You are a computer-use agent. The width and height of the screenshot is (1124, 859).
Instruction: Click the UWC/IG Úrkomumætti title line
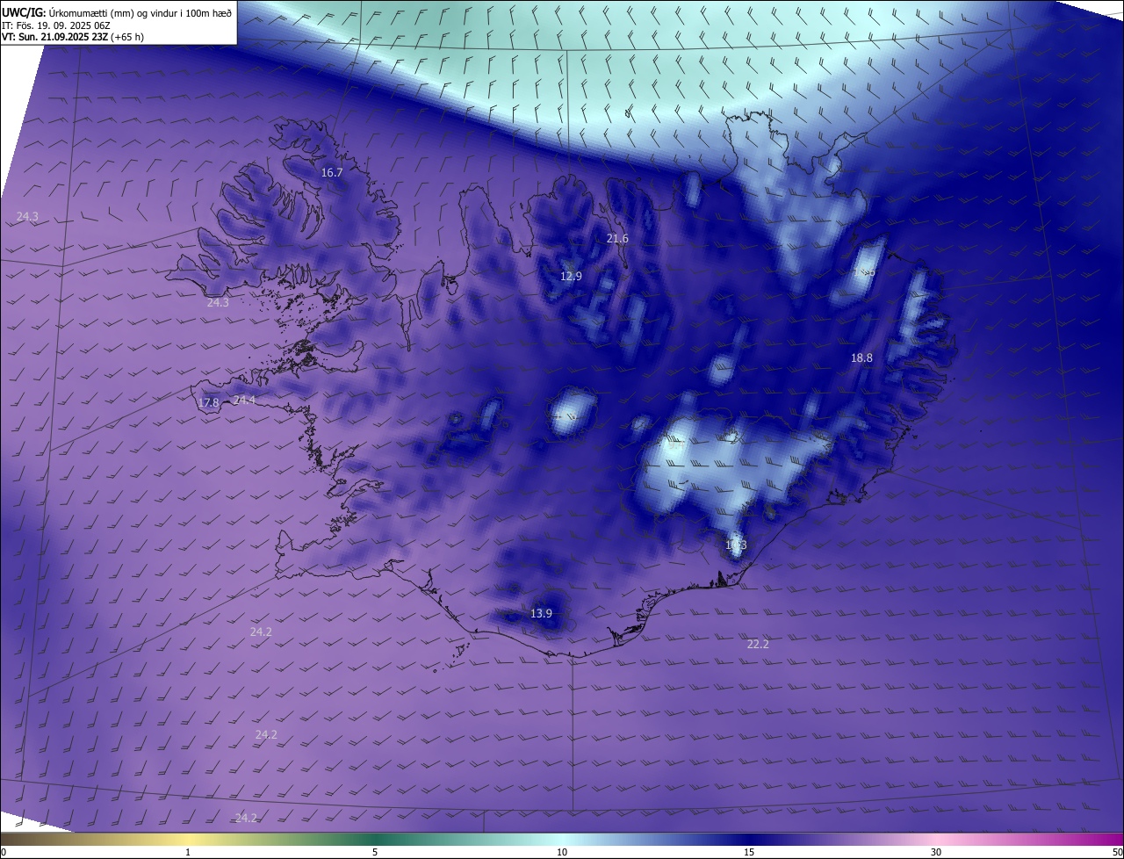click(117, 12)
